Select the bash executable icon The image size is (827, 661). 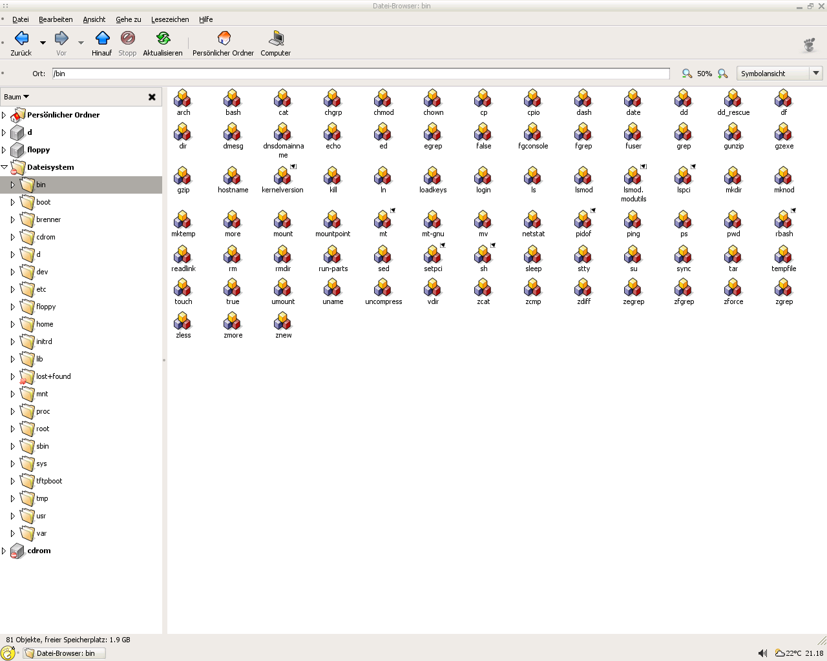(x=233, y=99)
